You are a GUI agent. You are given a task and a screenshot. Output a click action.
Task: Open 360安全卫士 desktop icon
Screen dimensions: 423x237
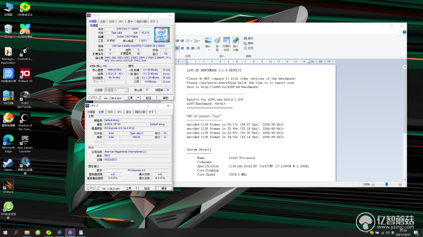pyautogui.click(x=25, y=9)
